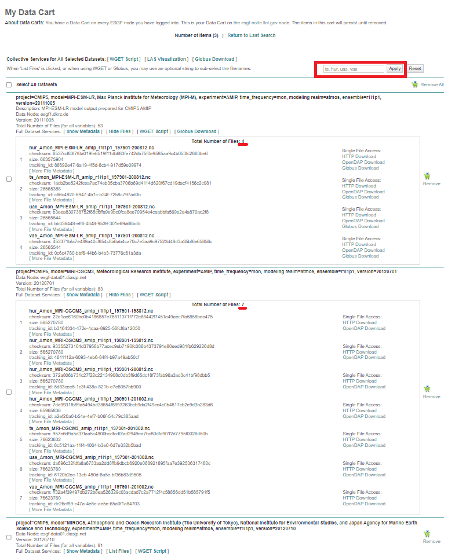Globus Download hur_Amon_MPI-ESM-LR file

[360, 168]
